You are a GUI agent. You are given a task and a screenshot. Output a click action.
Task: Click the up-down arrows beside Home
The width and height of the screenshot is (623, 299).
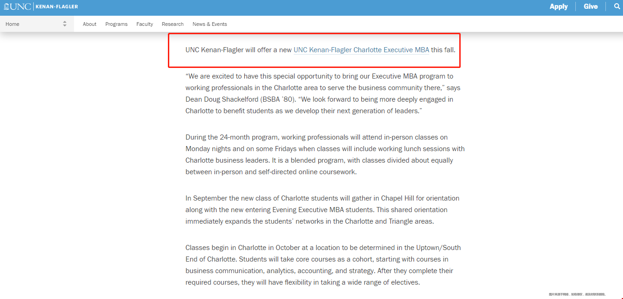(x=65, y=24)
